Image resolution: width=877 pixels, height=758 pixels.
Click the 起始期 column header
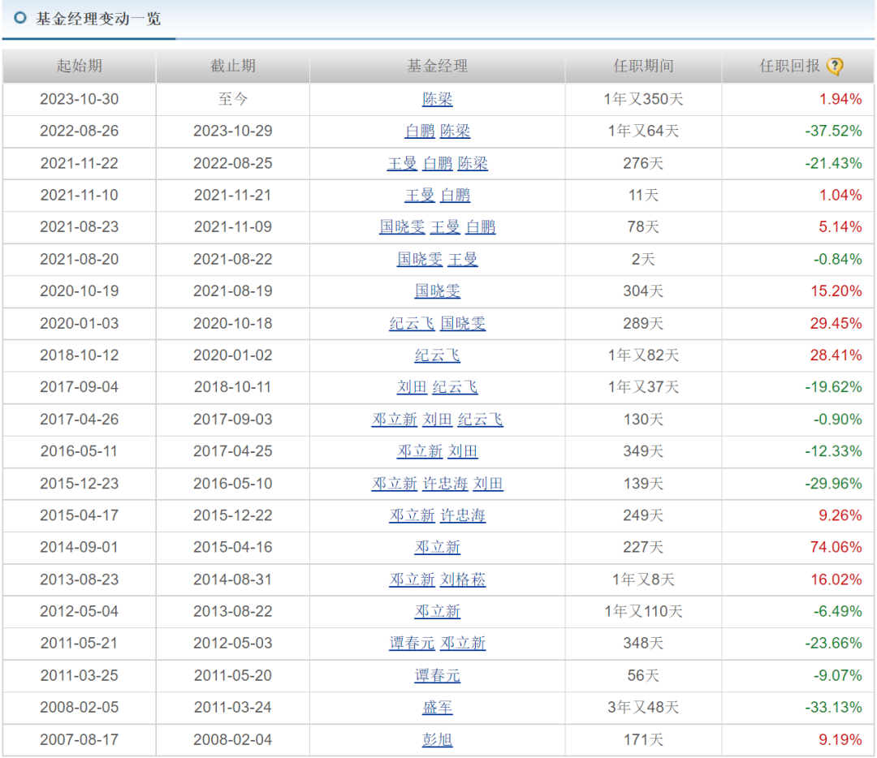79,67
